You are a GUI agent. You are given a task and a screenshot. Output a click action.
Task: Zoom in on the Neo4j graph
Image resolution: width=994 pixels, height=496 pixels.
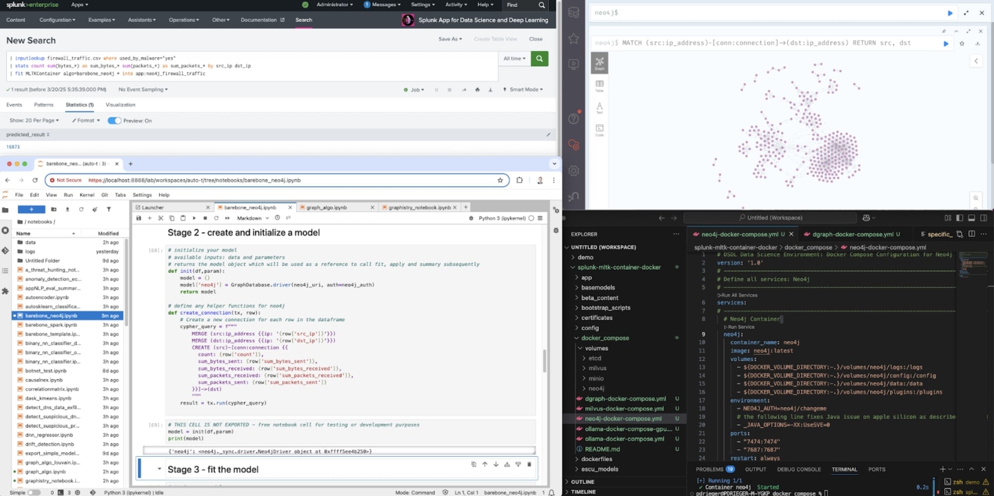coord(976,198)
